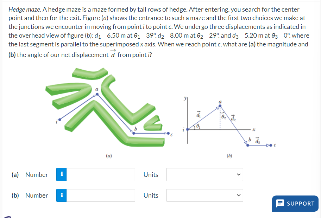This screenshot has width=321, height=218.
Task: Click the figure label (b) under the diagram
Action: 229,155
